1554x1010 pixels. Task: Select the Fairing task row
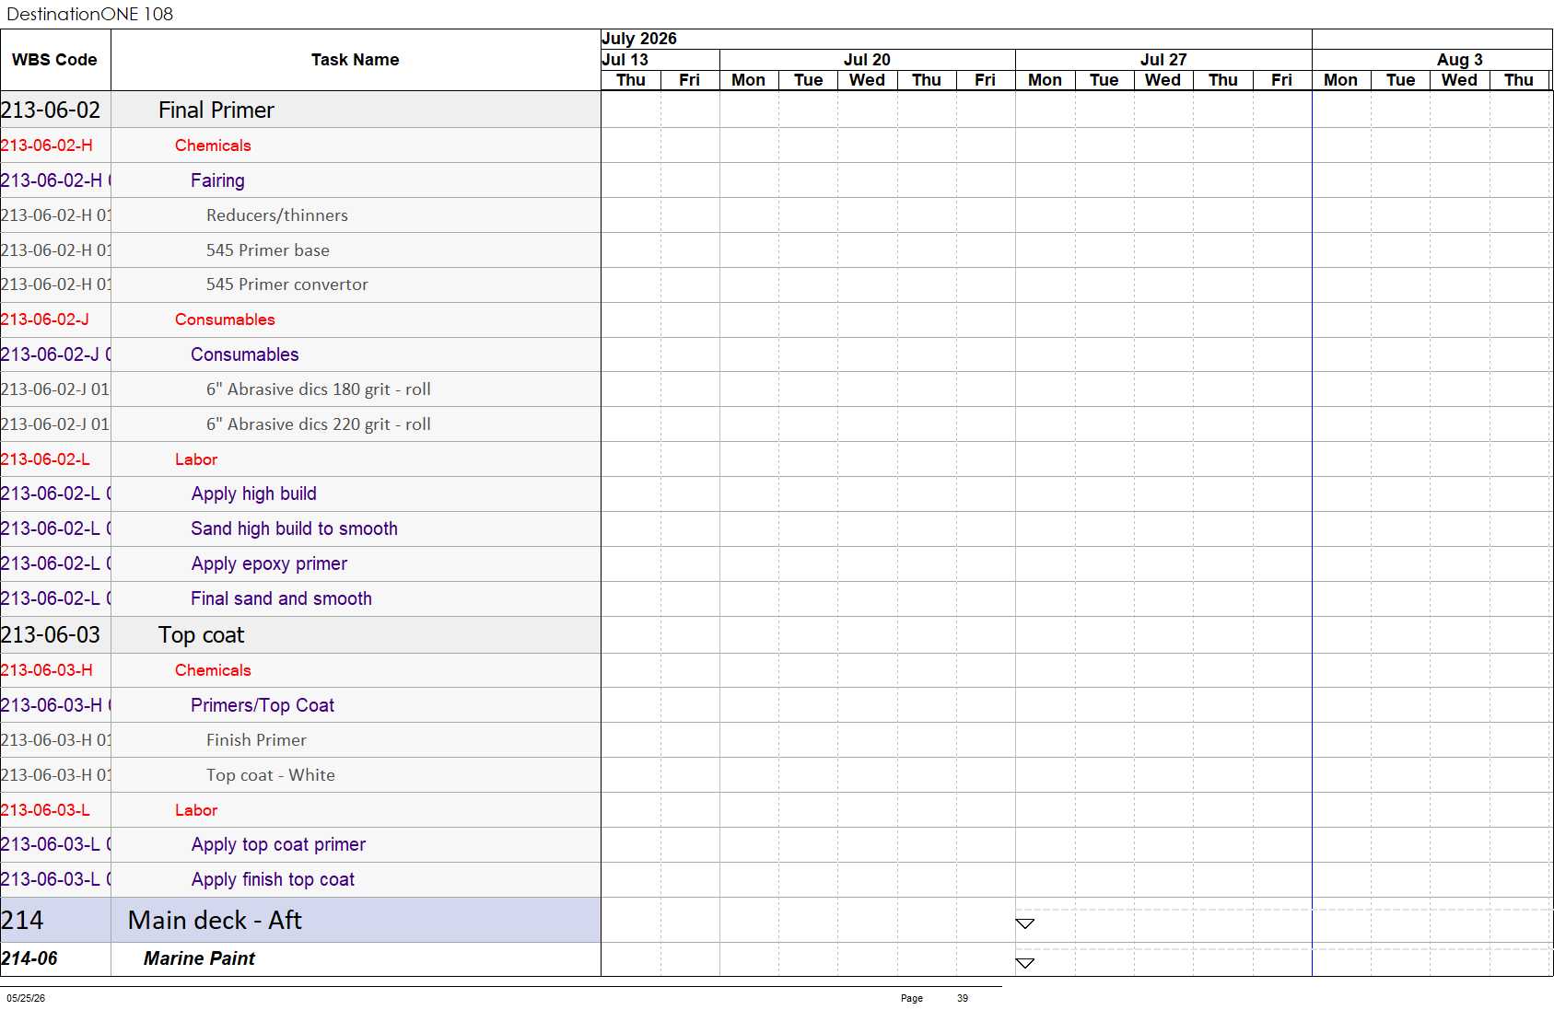pyautogui.click(x=300, y=180)
